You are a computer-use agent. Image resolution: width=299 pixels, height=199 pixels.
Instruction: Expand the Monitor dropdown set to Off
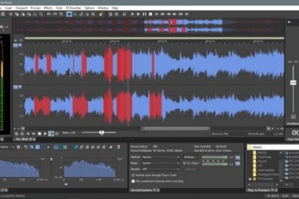coord(161,169)
